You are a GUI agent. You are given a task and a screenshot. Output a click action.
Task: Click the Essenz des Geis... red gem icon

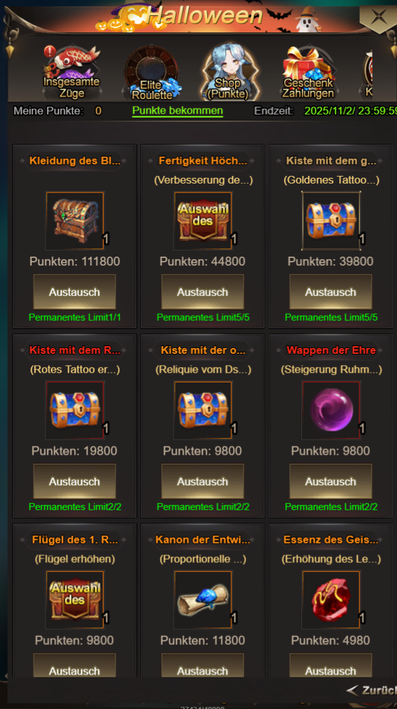click(331, 600)
